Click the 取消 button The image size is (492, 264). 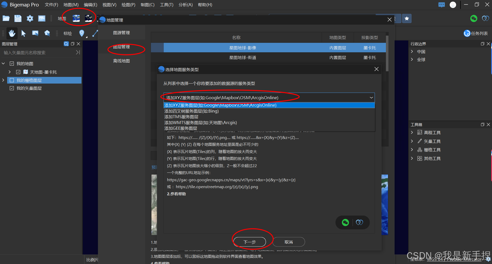pos(289,242)
